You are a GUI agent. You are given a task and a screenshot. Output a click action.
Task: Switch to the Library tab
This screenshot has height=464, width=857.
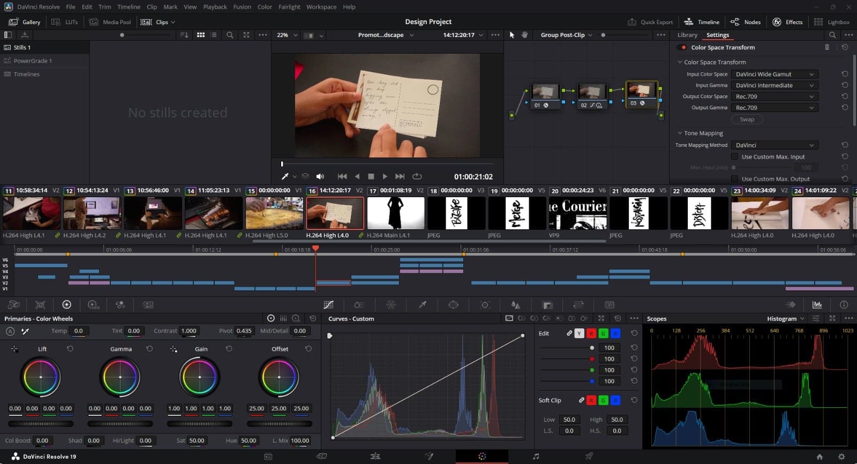point(687,35)
